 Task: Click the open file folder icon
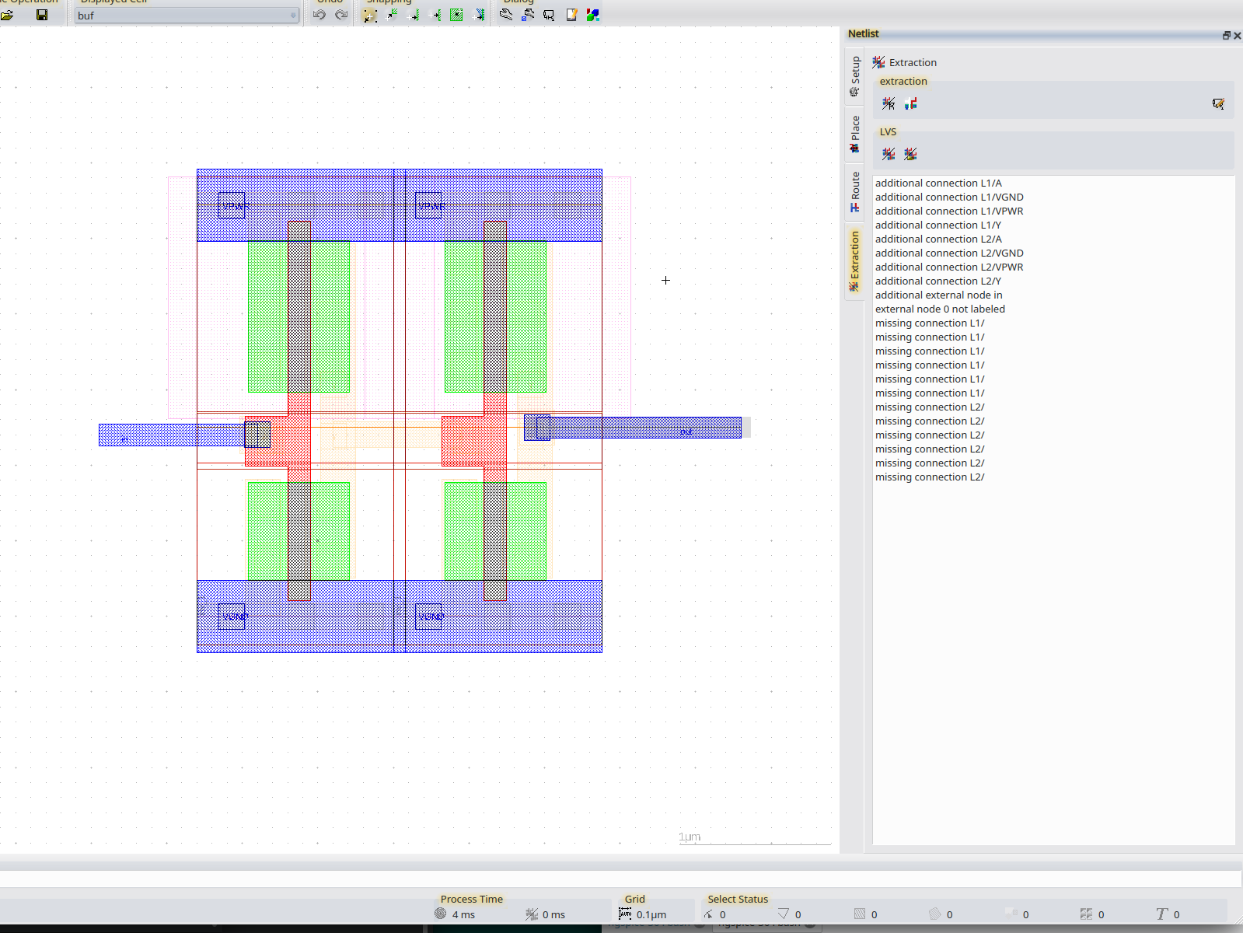pyautogui.click(x=7, y=15)
